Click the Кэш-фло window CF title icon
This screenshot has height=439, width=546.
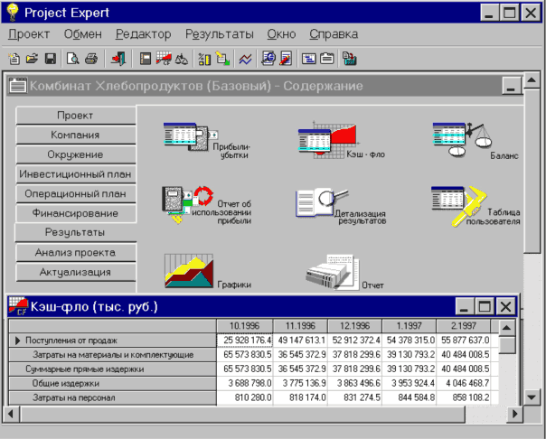pyautogui.click(x=18, y=306)
